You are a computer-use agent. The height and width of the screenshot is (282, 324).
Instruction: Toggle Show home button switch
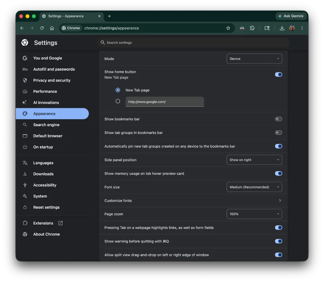click(x=279, y=75)
